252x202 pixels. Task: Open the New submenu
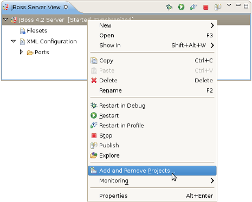[152, 25]
